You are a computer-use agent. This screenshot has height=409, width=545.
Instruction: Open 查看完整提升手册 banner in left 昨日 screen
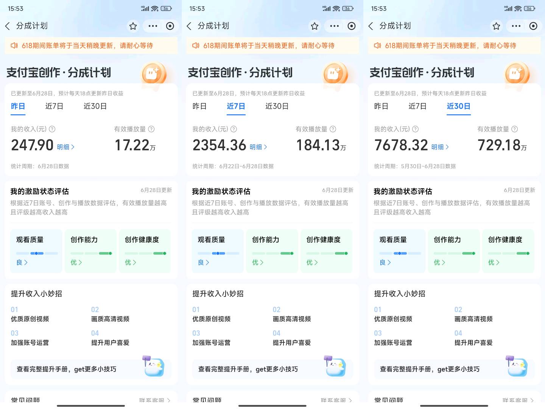[x=91, y=369]
